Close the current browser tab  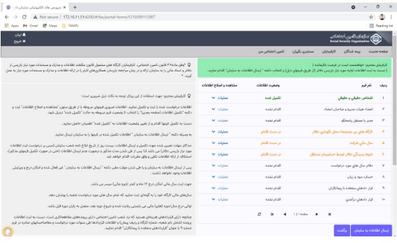point(64,7)
